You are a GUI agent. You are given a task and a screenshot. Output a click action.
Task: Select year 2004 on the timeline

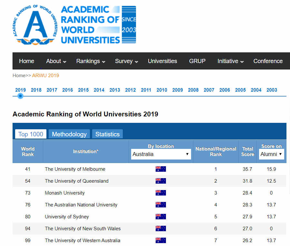click(x=256, y=90)
